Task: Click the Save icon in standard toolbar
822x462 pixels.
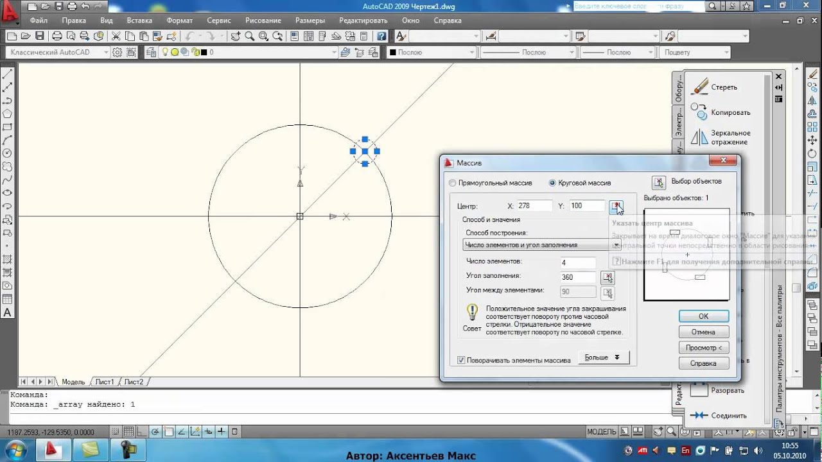Action: click(x=40, y=36)
